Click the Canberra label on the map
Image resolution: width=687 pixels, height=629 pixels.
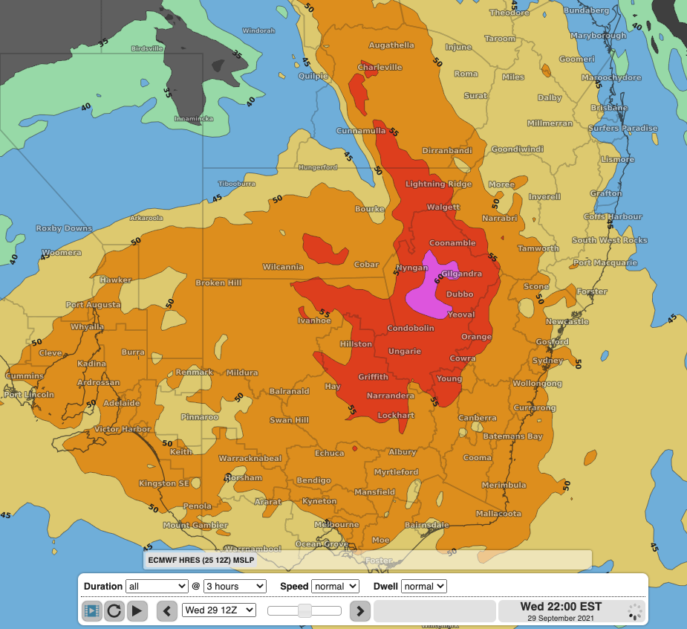click(x=477, y=418)
